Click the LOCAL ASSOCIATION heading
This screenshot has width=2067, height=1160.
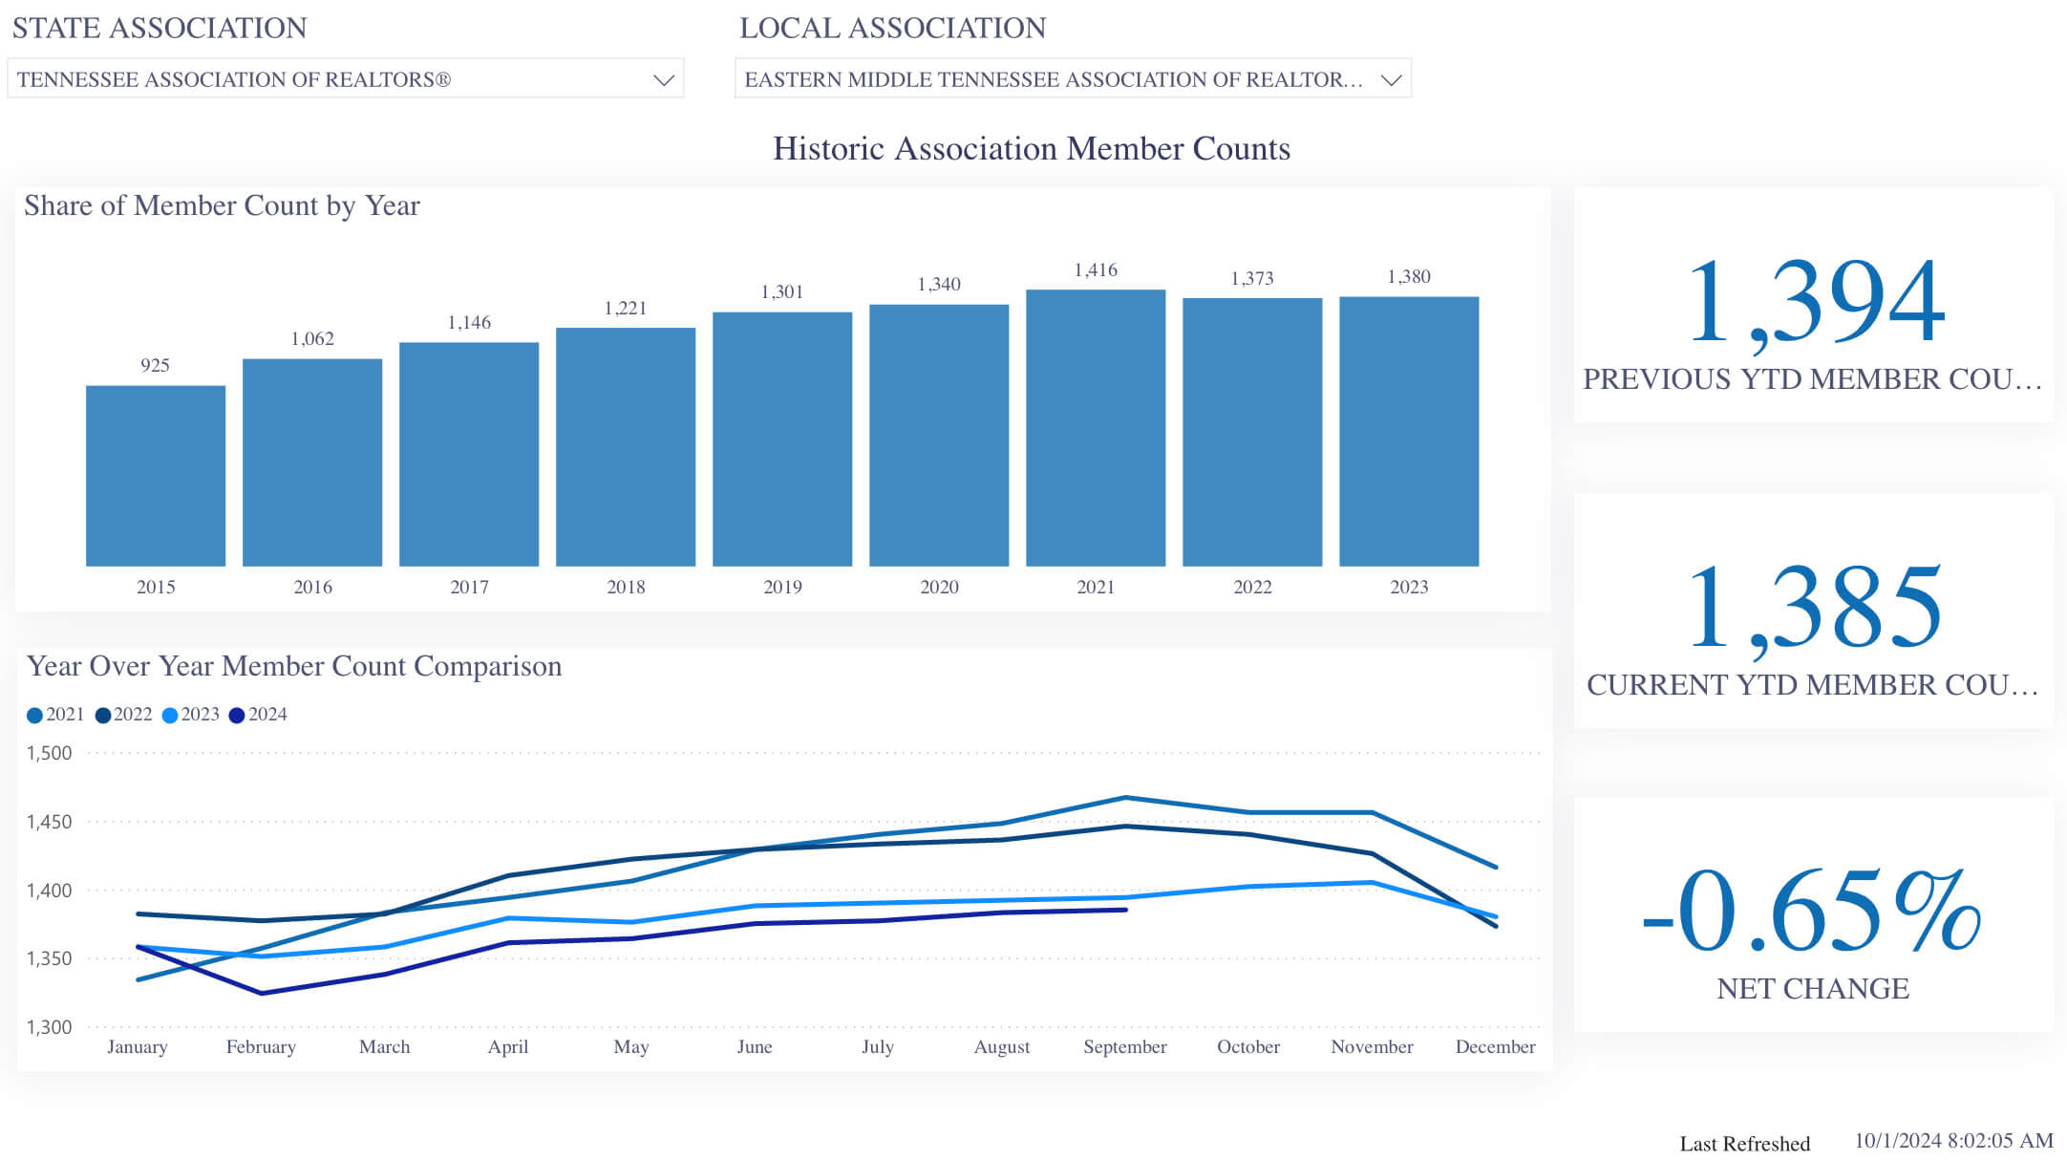(893, 28)
